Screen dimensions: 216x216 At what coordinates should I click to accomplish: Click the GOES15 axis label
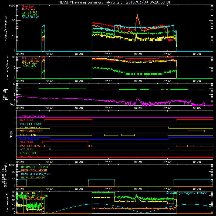4,94
